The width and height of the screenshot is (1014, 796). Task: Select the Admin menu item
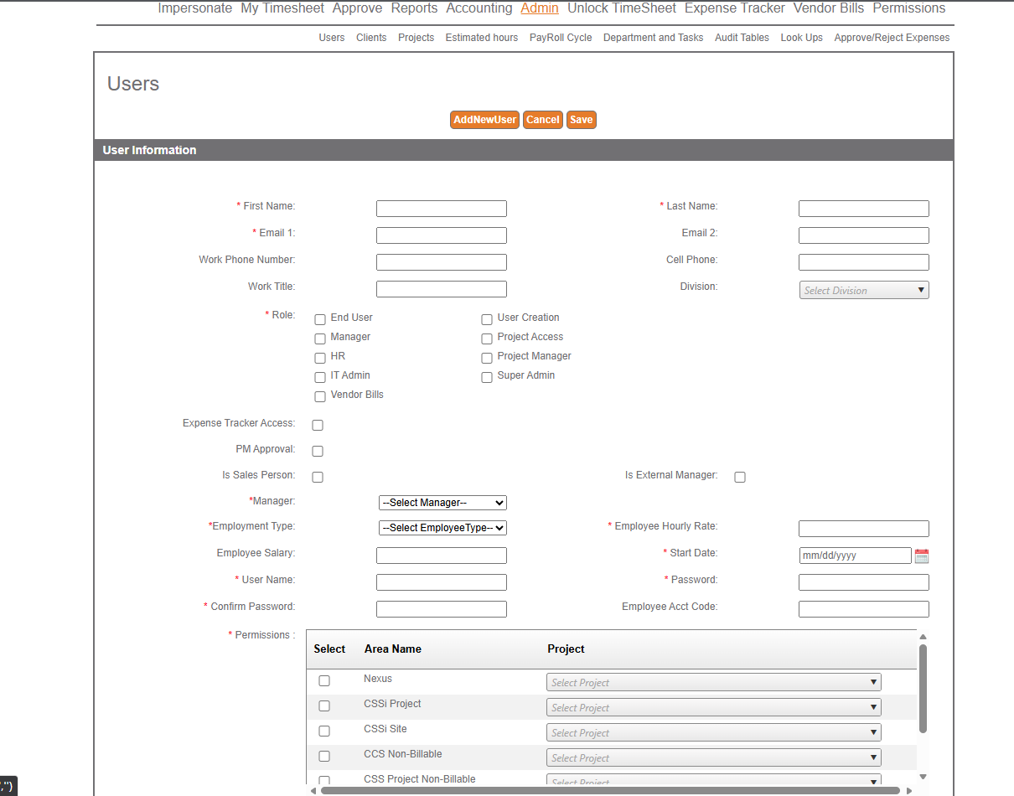pyautogui.click(x=540, y=8)
